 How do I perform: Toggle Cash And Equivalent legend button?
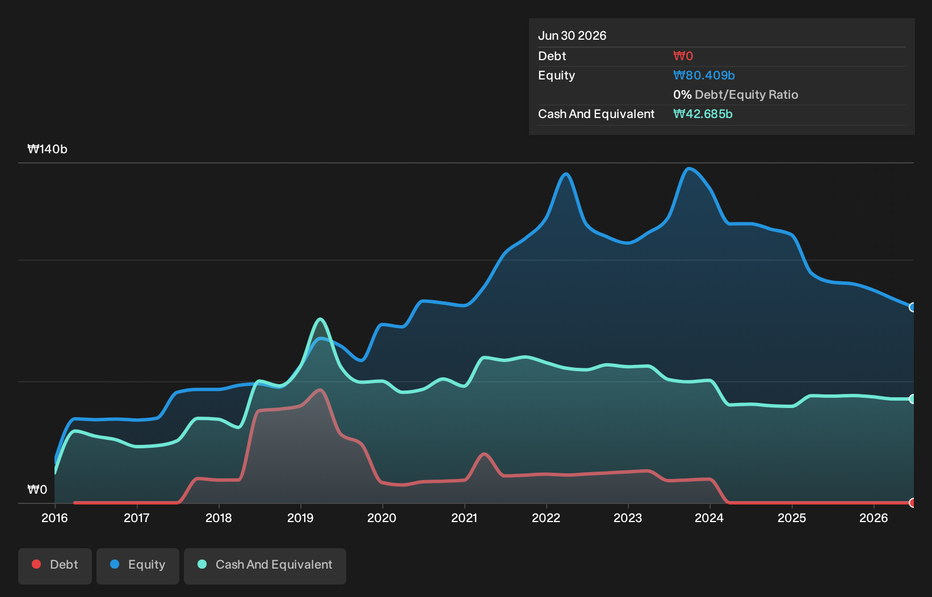click(265, 566)
